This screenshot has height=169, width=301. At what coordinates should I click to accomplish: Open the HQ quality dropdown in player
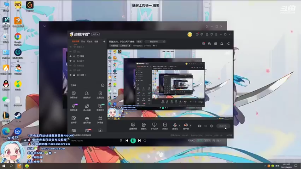pyautogui.click(x=200, y=140)
